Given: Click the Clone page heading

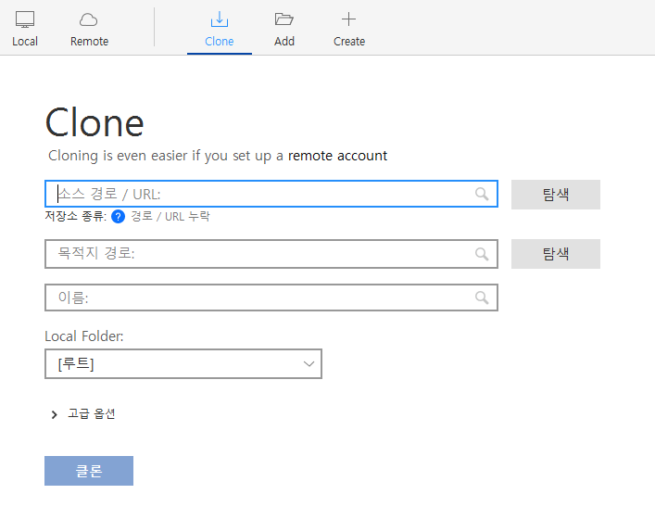Looking at the screenshot, I should click(x=94, y=123).
